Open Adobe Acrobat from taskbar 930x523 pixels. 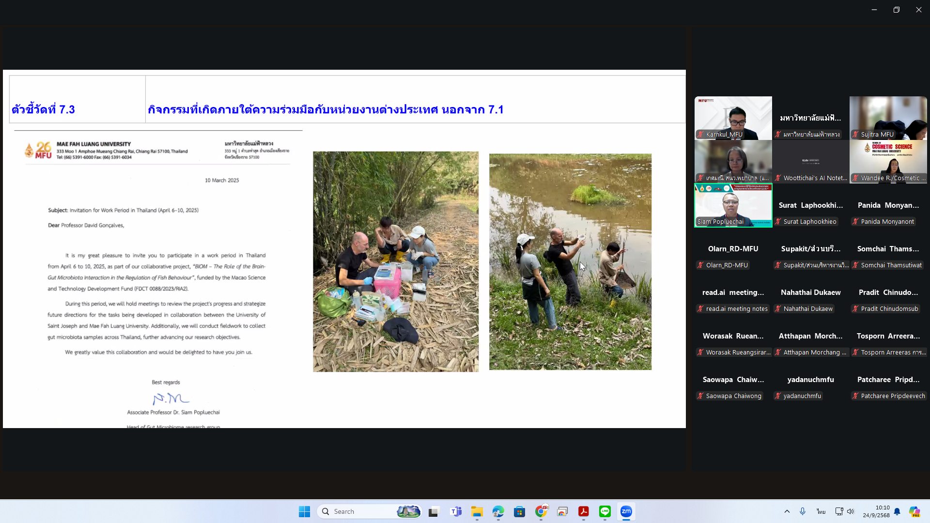click(x=583, y=511)
